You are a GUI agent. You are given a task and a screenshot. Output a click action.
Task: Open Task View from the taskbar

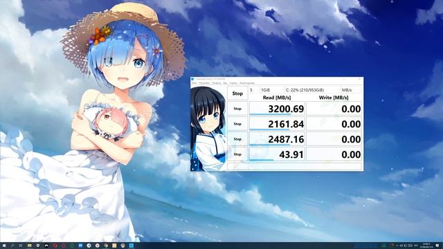click(x=21, y=246)
